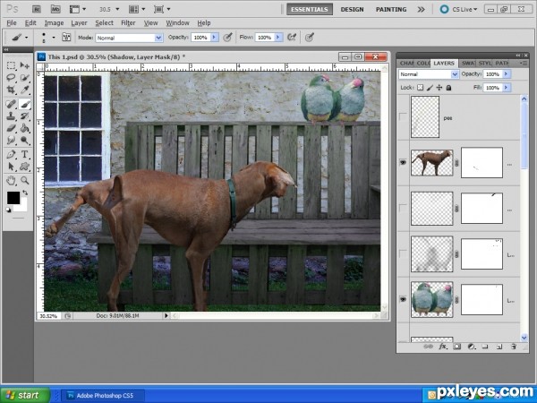Enable airbrush mode in options bar
The height and width of the screenshot is (403, 537).
point(292,37)
